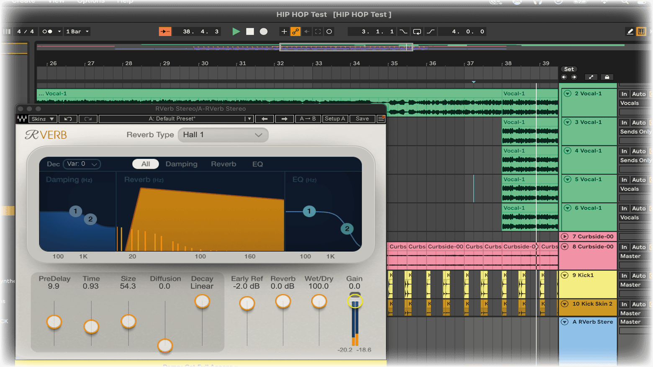This screenshot has height=367, width=653.
Task: Select the EQ view tab
Action: [x=257, y=164]
